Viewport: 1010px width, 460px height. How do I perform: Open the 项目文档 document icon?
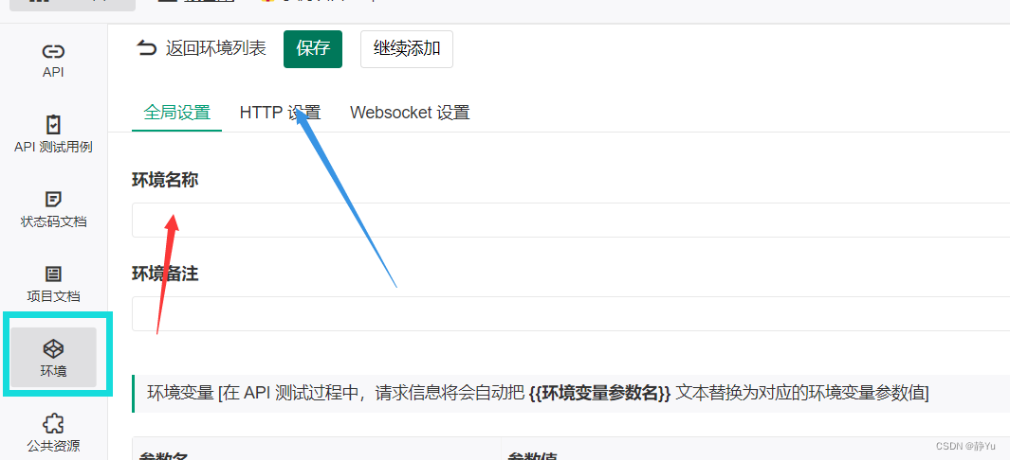[53, 274]
